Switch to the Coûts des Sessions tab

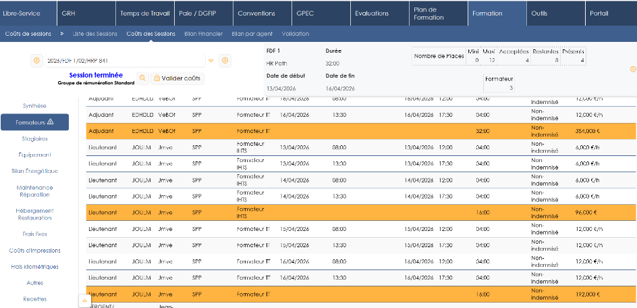[150, 34]
